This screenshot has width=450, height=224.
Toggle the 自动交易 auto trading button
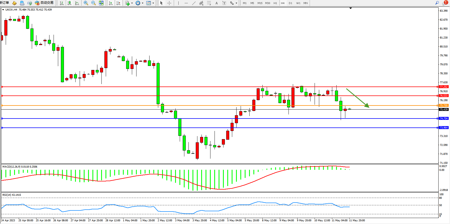coord(44,3)
